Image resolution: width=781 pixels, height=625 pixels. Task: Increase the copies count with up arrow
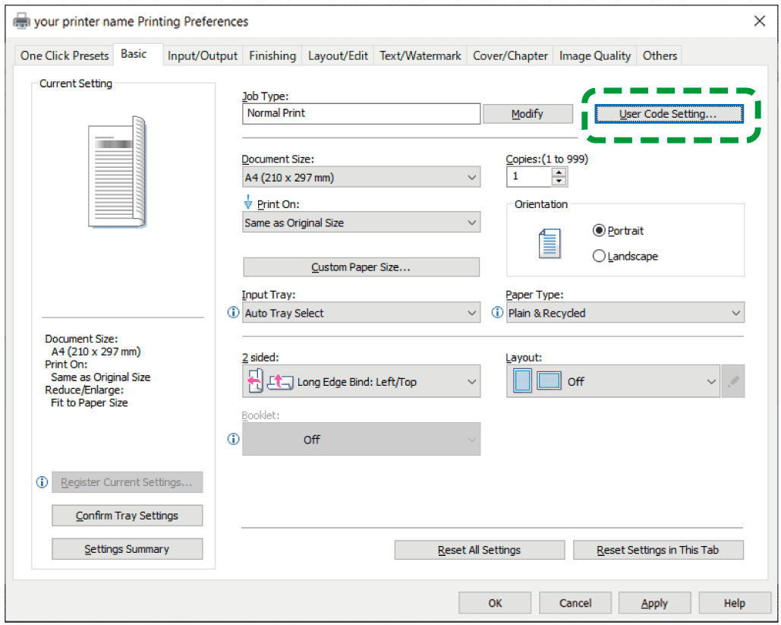[559, 172]
